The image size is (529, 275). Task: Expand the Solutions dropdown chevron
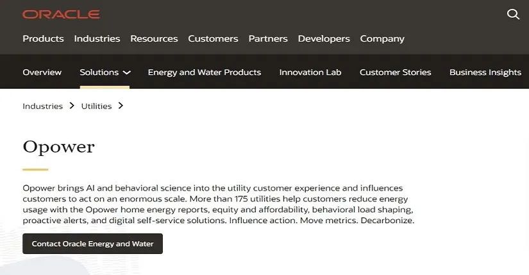point(126,72)
